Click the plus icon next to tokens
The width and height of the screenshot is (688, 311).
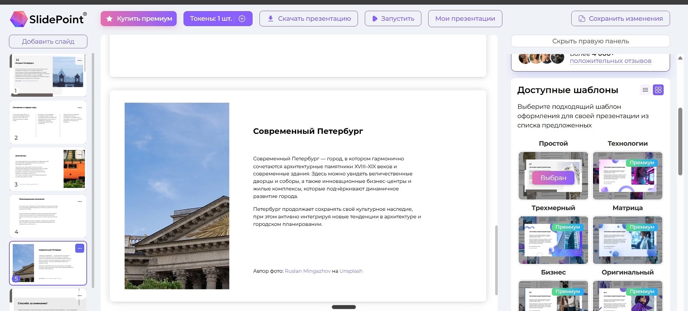[242, 19]
